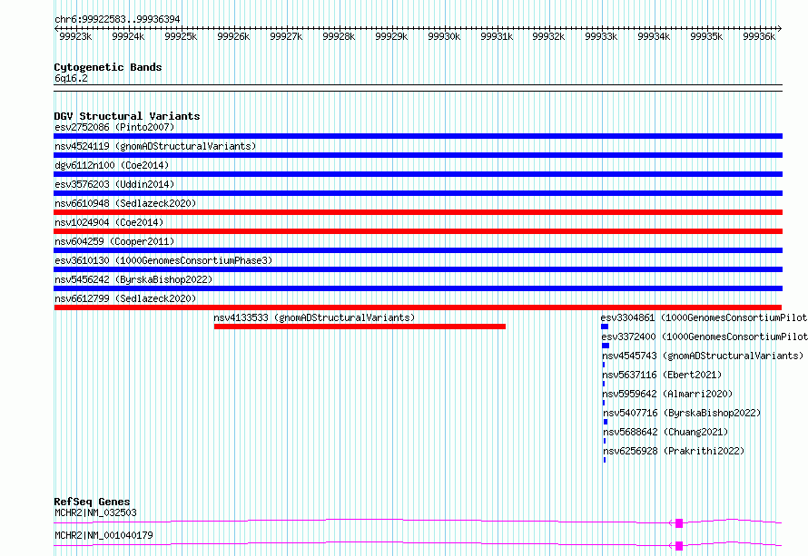Open nsv4545743 (gnomADStructuralVariants) label
Viewport: 808px width, 556px height.
pyautogui.click(x=703, y=356)
